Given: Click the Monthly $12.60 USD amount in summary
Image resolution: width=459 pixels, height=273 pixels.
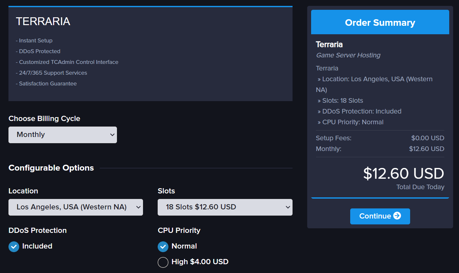Looking at the screenshot, I should pos(427,149).
